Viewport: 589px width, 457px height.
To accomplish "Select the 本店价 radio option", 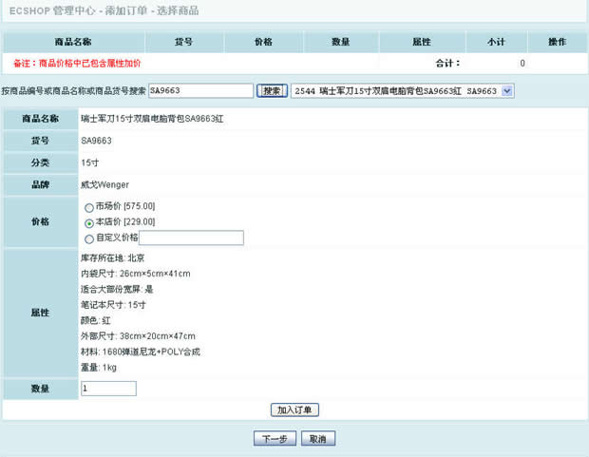I will (89, 222).
